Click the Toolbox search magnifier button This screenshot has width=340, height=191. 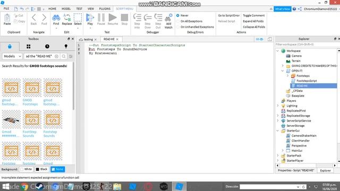tap(64, 56)
